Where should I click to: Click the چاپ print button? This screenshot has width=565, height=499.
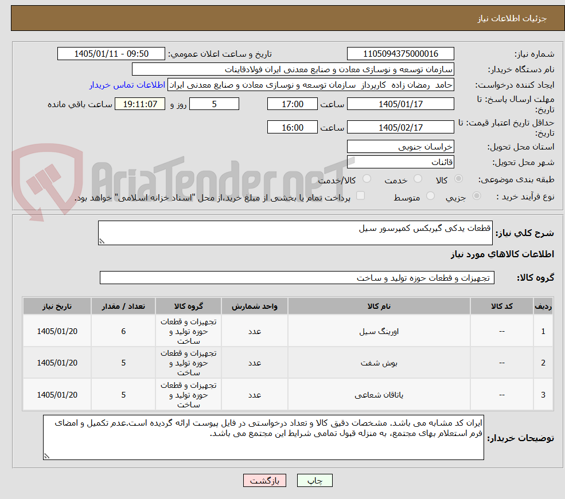tap(314, 480)
